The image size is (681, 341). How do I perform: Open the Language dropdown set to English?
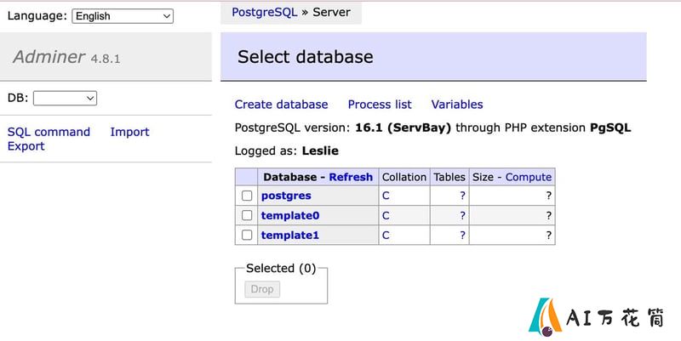123,16
